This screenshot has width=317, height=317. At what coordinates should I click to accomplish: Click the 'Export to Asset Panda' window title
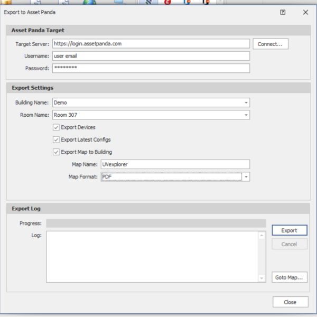[30, 12]
